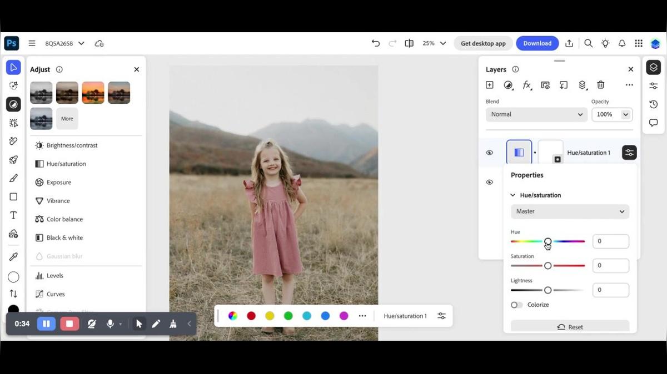
Task: Open the share/export icon
Action: (x=569, y=43)
